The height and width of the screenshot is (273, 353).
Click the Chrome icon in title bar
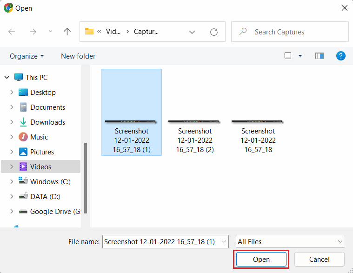click(x=8, y=8)
